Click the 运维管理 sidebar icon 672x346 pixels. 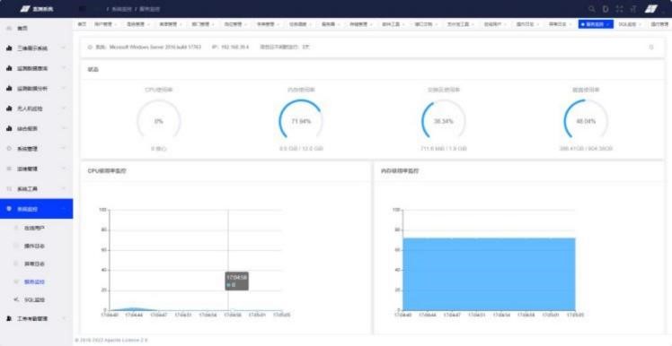point(9,169)
